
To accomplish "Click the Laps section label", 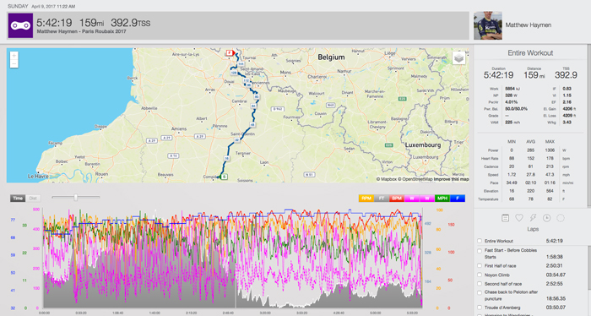I will click(533, 229).
